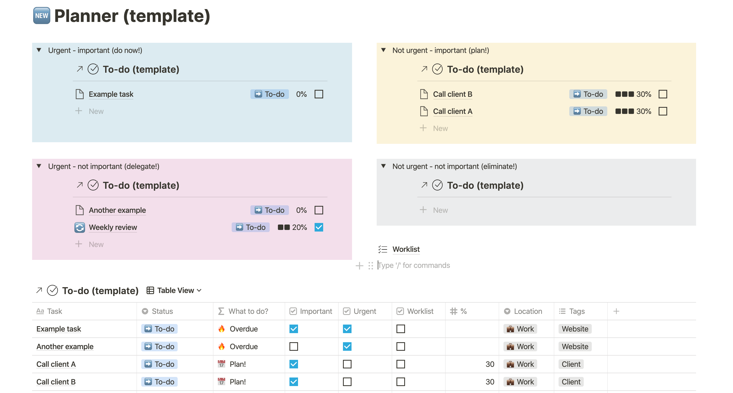
Task: Click the Type '/' for commands input area
Action: 414,265
